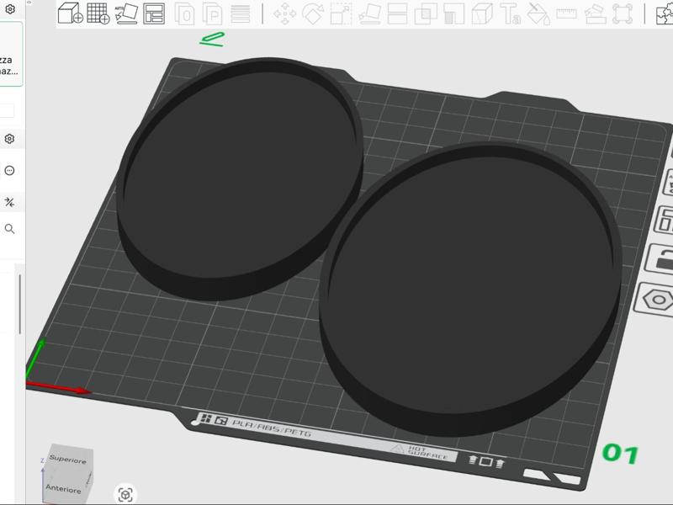Click the Arrange all objects icon
673x505 pixels.
coord(154,13)
